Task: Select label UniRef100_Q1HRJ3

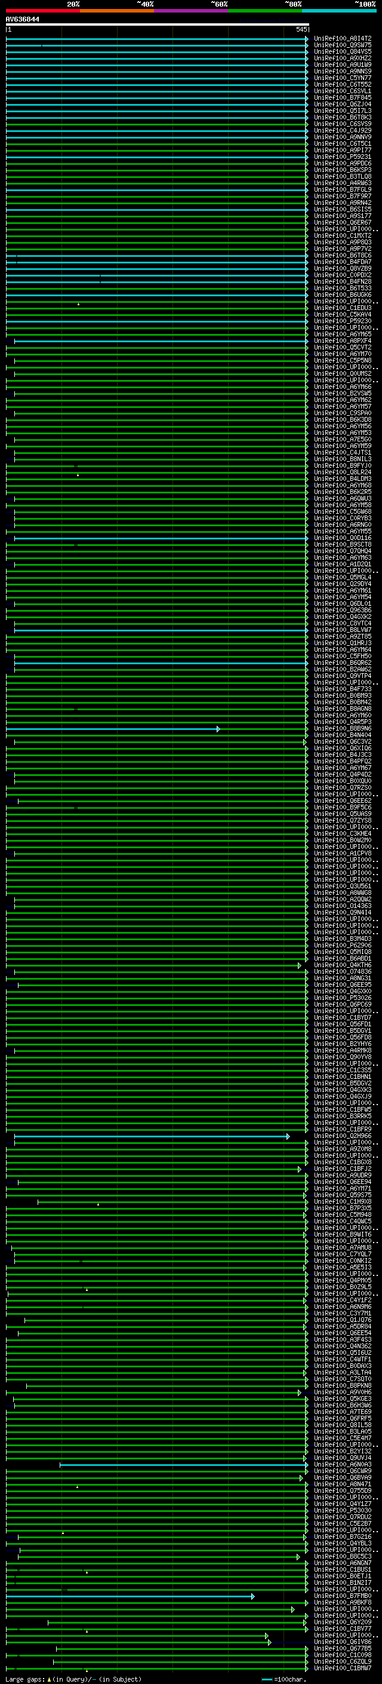Action: click(x=342, y=643)
